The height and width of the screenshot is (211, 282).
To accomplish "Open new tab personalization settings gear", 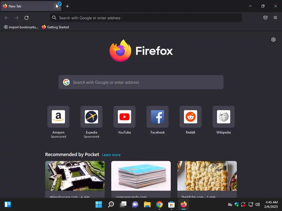I will (273, 40).
